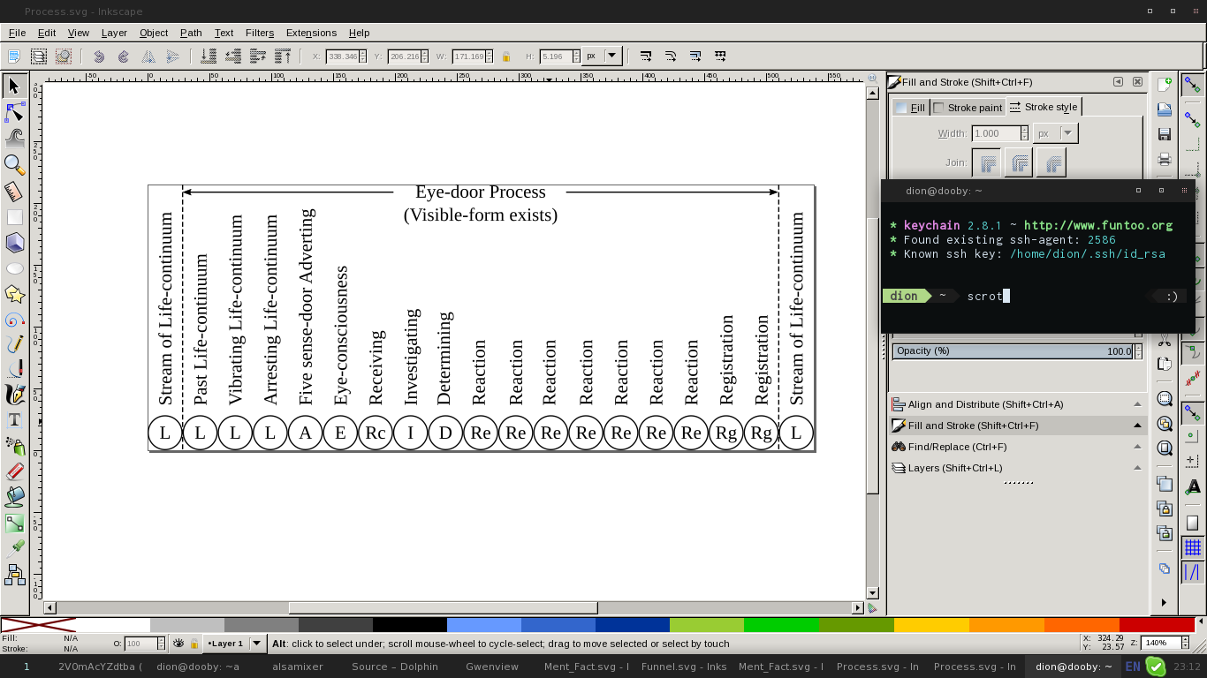Select the round join style
Screen dimensions: 1207x678
(1020, 162)
